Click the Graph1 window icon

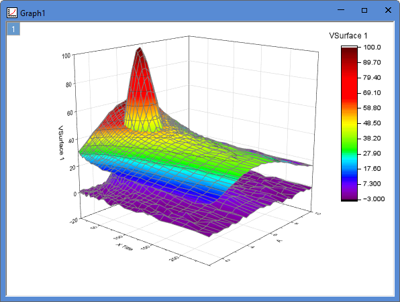12,13
